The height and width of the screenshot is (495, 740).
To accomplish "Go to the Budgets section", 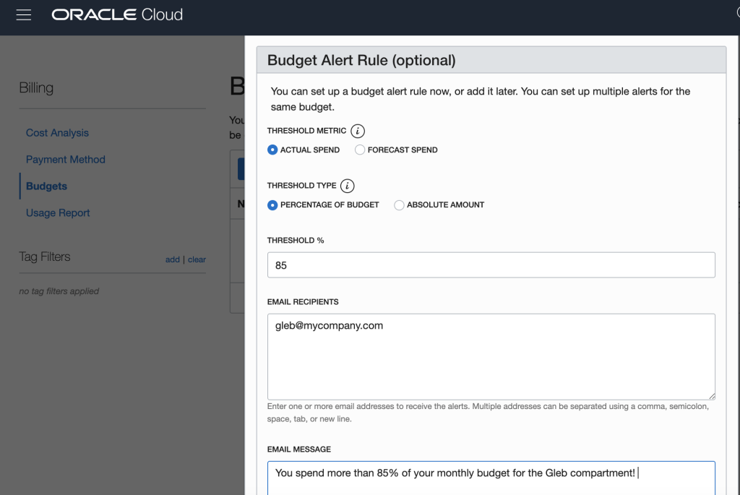I will coord(46,186).
